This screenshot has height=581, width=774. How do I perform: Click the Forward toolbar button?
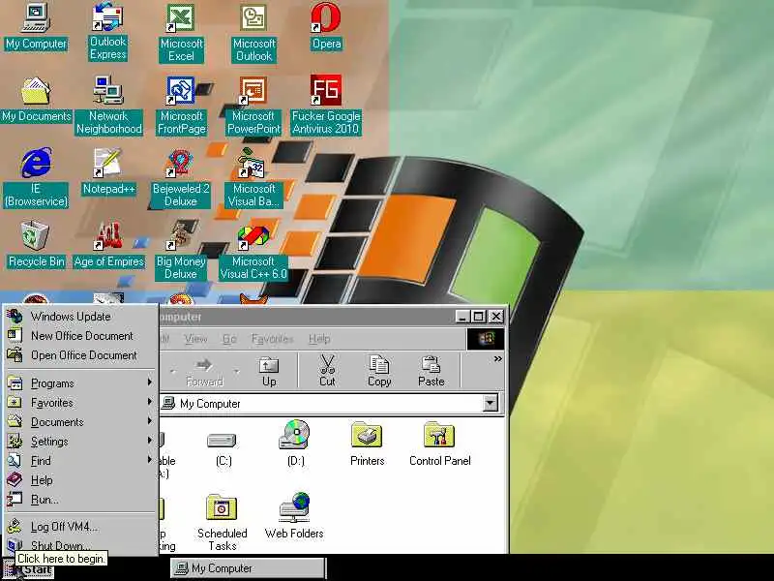pos(204,372)
